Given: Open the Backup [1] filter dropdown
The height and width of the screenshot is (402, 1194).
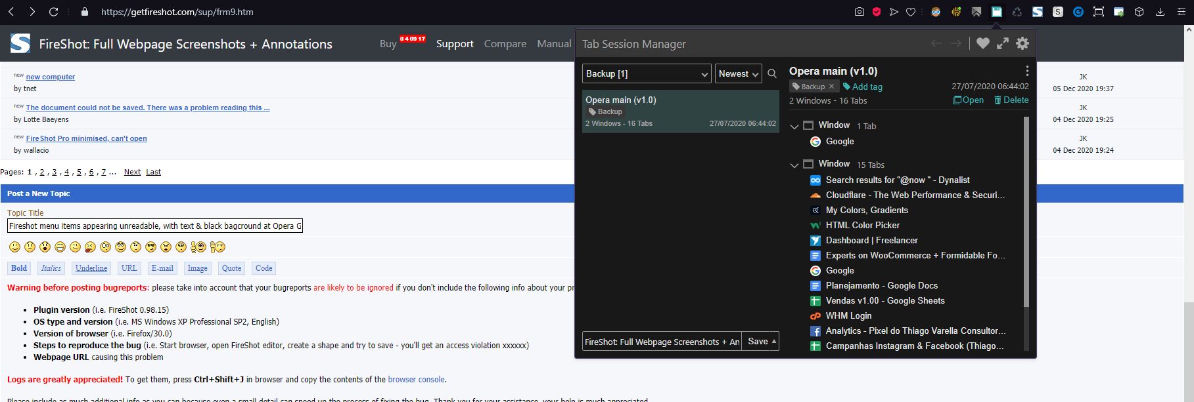Looking at the screenshot, I should tap(647, 73).
